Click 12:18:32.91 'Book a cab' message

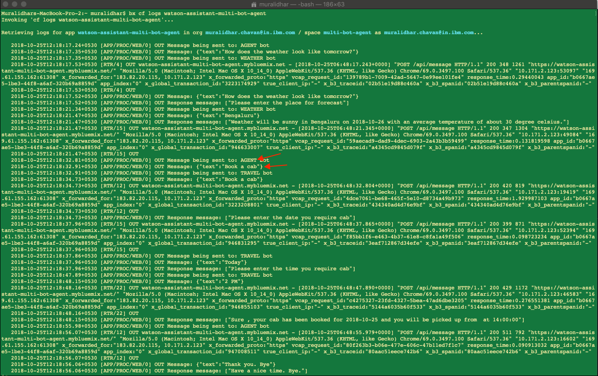(x=137, y=167)
